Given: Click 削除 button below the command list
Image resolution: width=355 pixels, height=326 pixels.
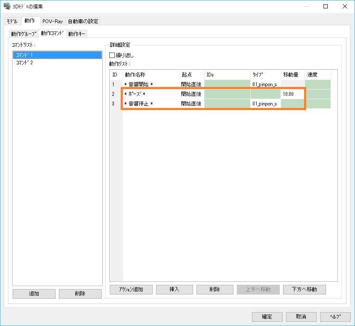Looking at the screenshot, I should pos(80,294).
